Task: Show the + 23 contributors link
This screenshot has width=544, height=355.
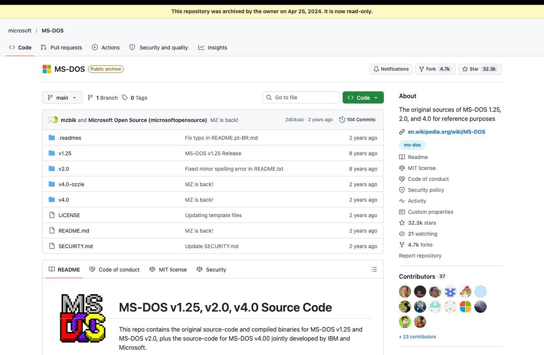Action: pyautogui.click(x=418, y=337)
